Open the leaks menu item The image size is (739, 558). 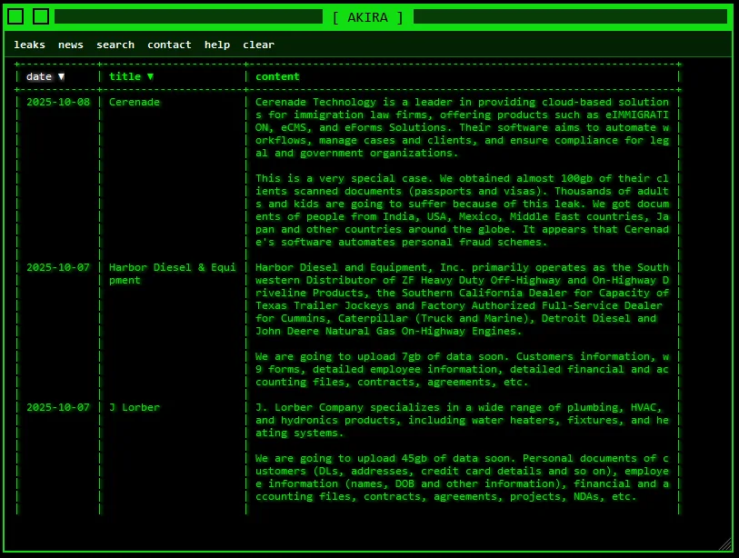click(29, 45)
